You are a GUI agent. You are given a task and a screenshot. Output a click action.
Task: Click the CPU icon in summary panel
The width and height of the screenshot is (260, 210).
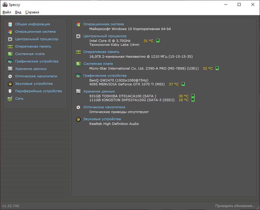click(x=78, y=36)
